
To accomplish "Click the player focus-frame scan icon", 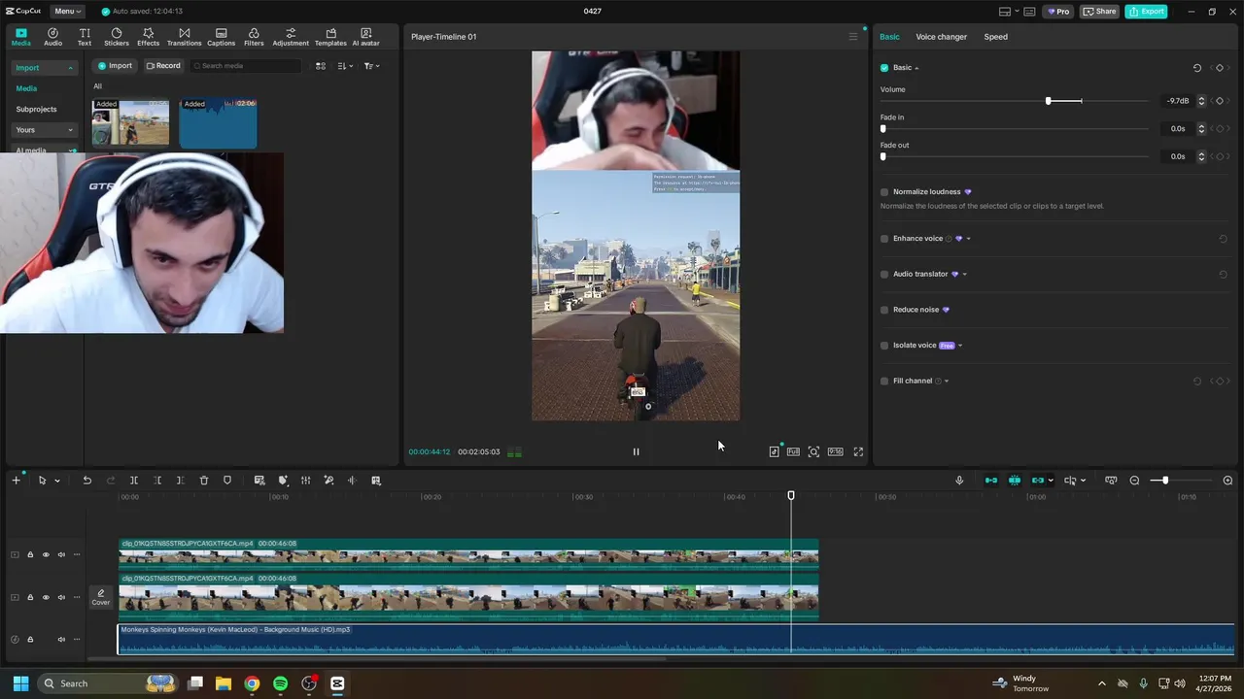I will tap(813, 451).
